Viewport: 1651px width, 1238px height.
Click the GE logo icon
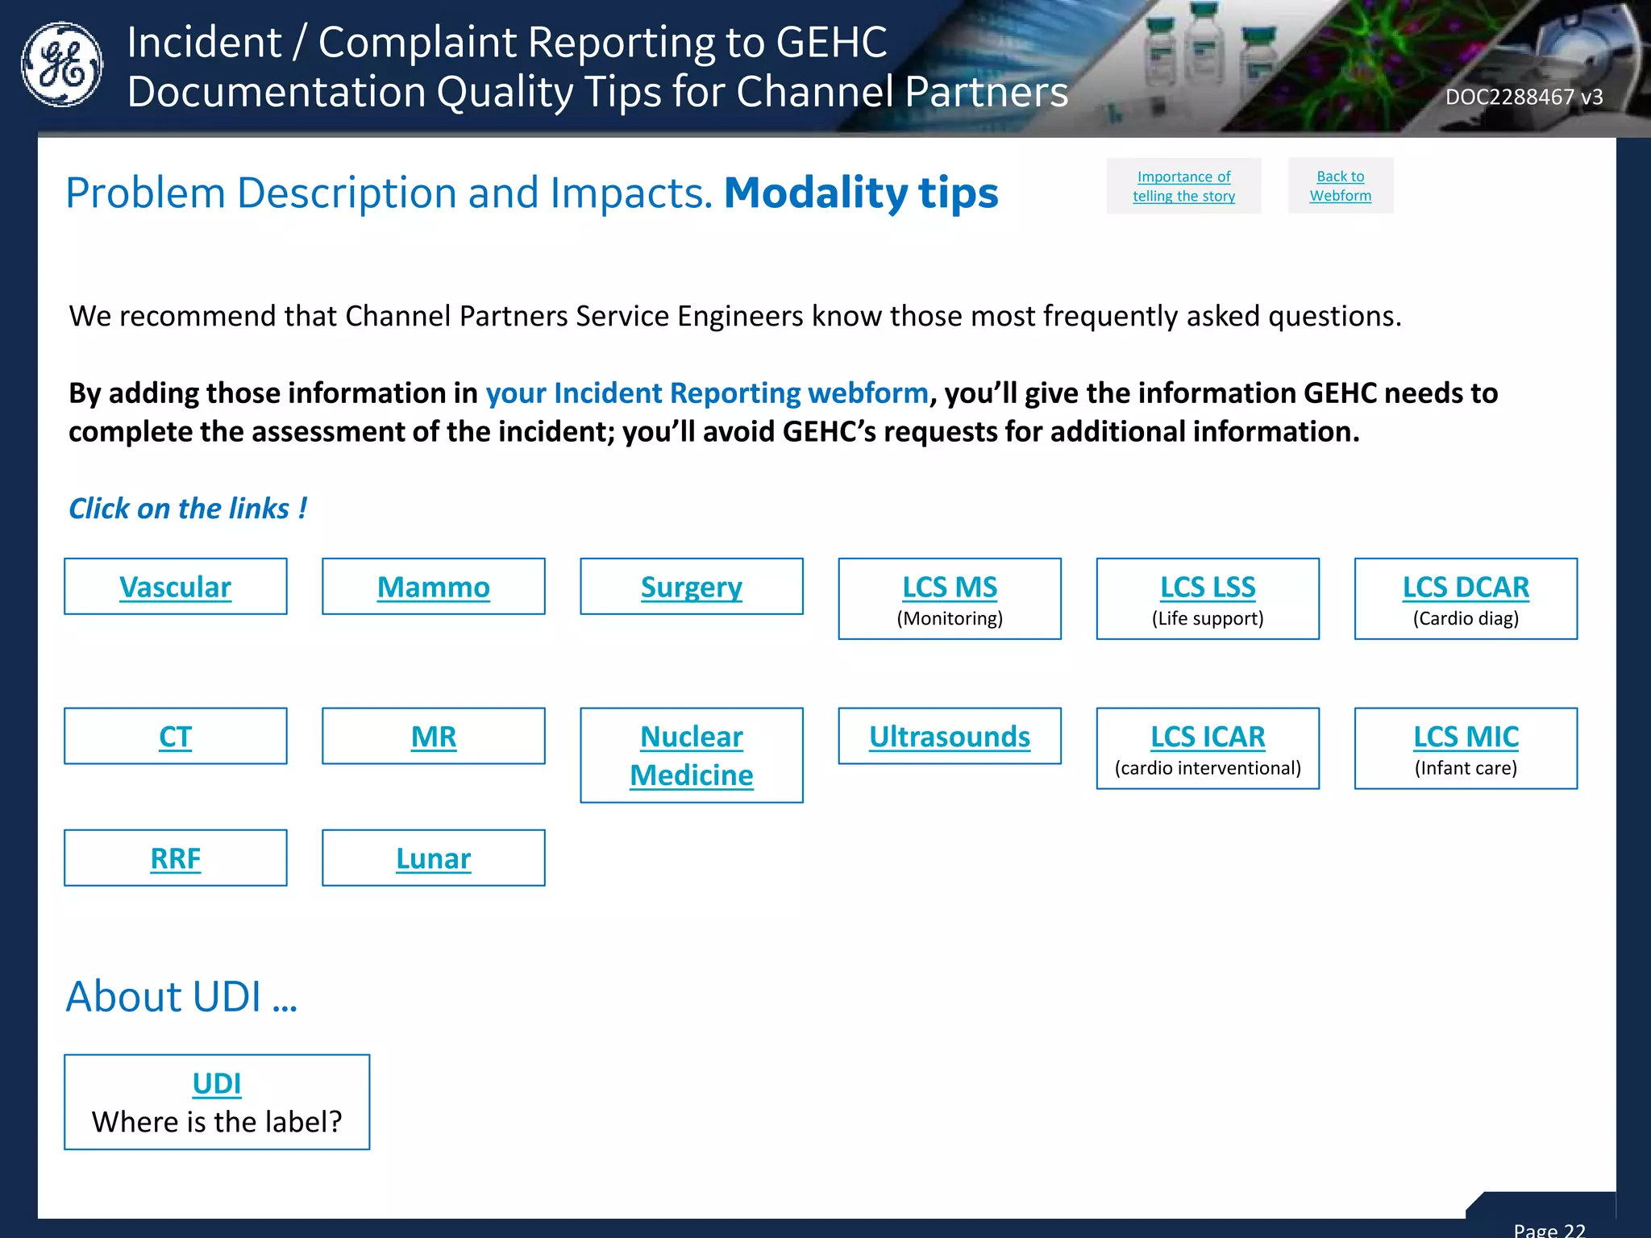61,64
